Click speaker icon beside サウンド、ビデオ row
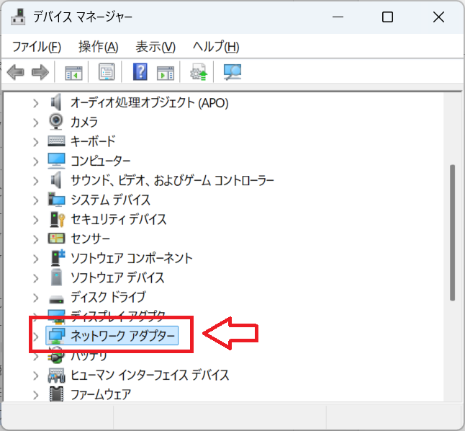Viewport: 465px width, 431px height. pyautogui.click(x=56, y=180)
